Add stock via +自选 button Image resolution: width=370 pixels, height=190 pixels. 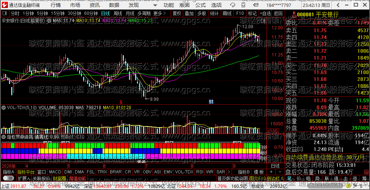click(x=266, y=13)
